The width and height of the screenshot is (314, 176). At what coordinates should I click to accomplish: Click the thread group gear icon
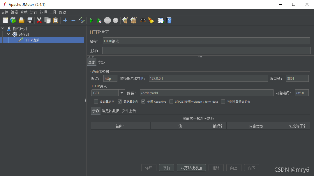pos(15,35)
